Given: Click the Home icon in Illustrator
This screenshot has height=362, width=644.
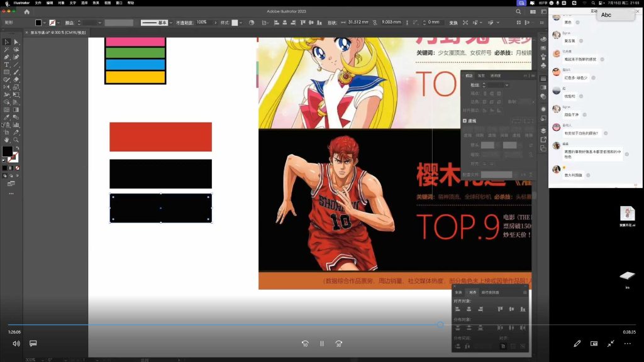Looking at the screenshot, I should [26, 12].
